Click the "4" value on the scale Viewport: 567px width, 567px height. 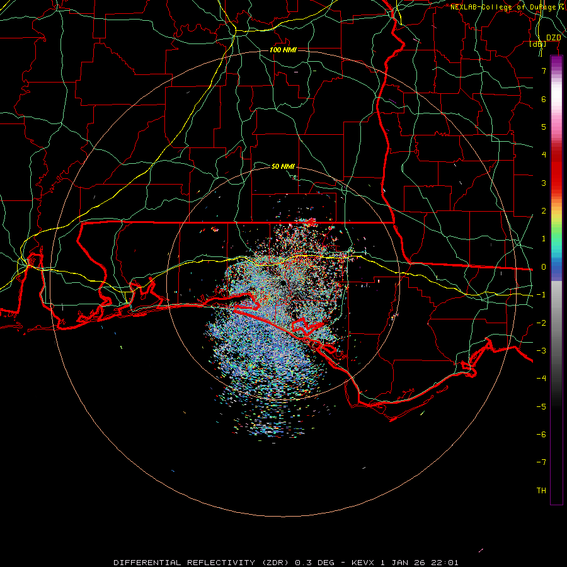[x=544, y=155]
